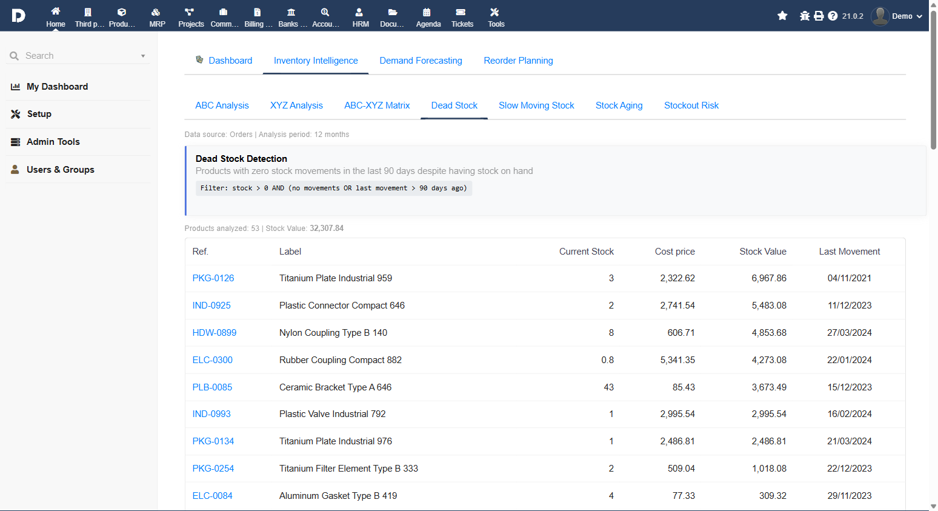Expand the Demo user dropdown menu
Image resolution: width=938 pixels, height=511 pixels.
point(897,16)
